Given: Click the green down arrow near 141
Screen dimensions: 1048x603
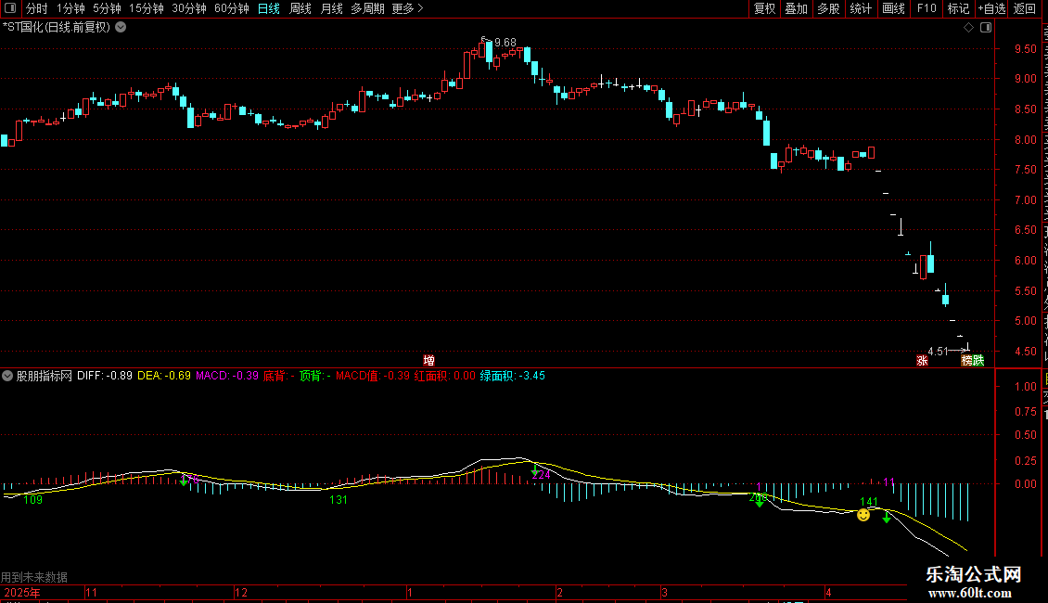Looking at the screenshot, I should coord(887,518).
